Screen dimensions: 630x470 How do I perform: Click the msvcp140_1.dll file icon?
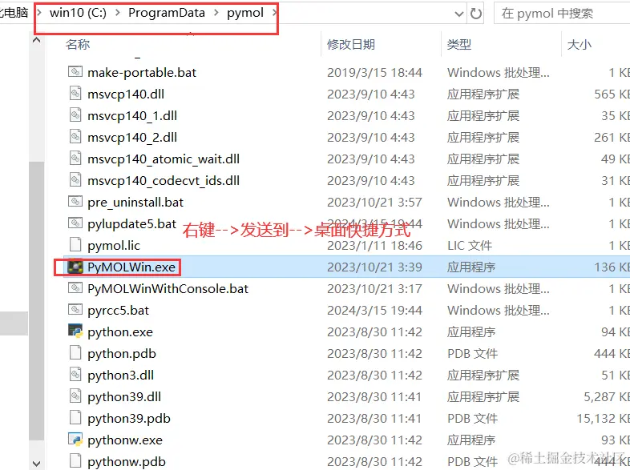tap(75, 115)
